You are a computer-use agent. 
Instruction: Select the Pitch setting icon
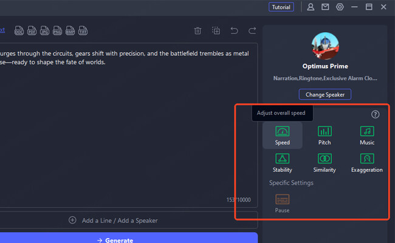coord(325,134)
